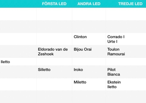Select the empty FÖRSTA LED cell beside Clinton
The height and width of the screenshot is (103, 146).
click(x=54, y=39)
